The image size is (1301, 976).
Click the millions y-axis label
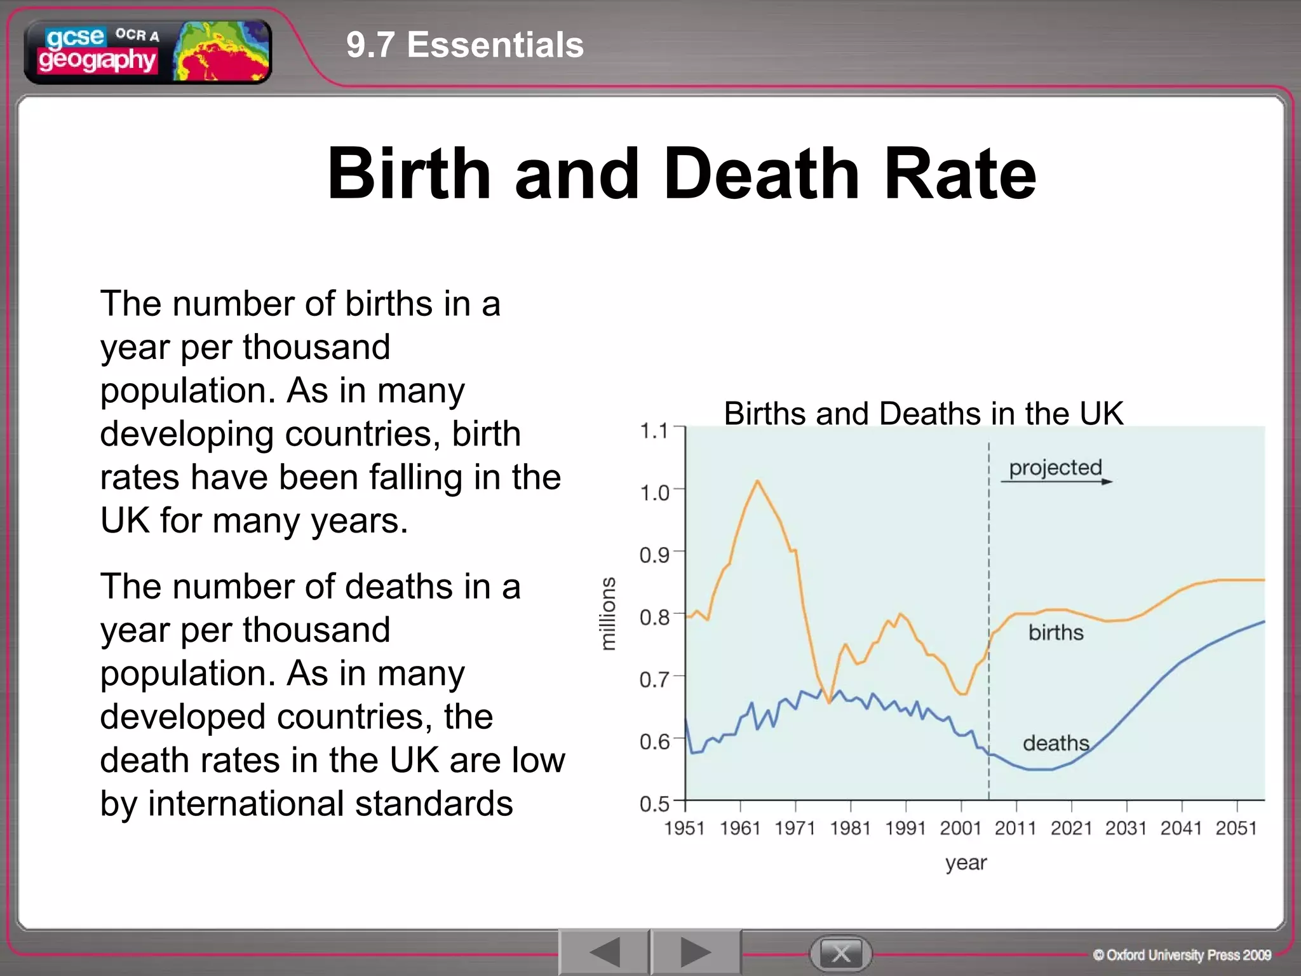click(608, 614)
